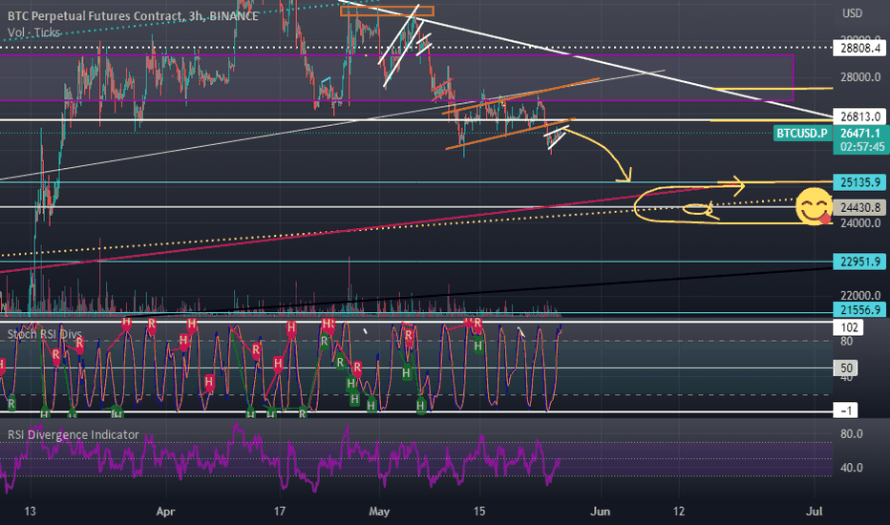Select the Vol · Ticks indicator label
The width and height of the screenshot is (890, 525).
click(x=33, y=32)
